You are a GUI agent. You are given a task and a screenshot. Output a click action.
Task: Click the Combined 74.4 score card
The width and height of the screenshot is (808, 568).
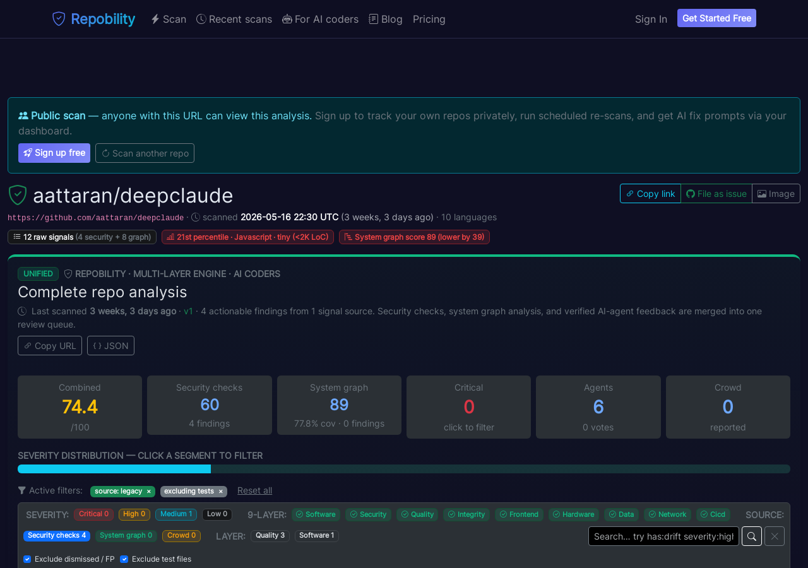point(80,407)
